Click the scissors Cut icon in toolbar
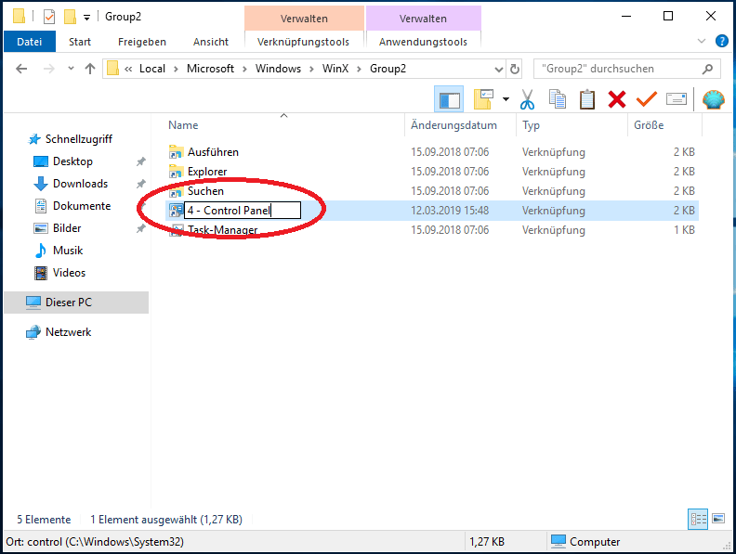 (527, 99)
